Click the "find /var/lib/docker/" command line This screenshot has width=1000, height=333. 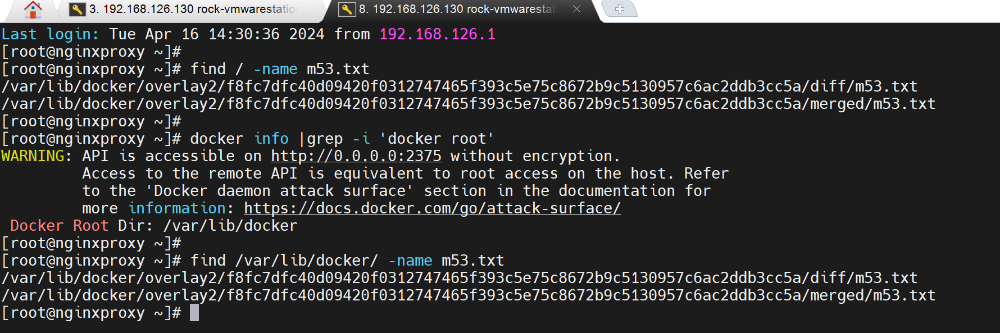pyautogui.click(x=347, y=261)
